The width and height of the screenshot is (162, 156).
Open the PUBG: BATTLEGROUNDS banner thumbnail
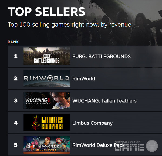47,56
